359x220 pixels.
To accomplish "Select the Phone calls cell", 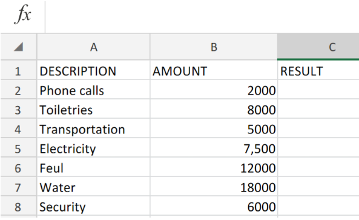I will coord(93,90).
